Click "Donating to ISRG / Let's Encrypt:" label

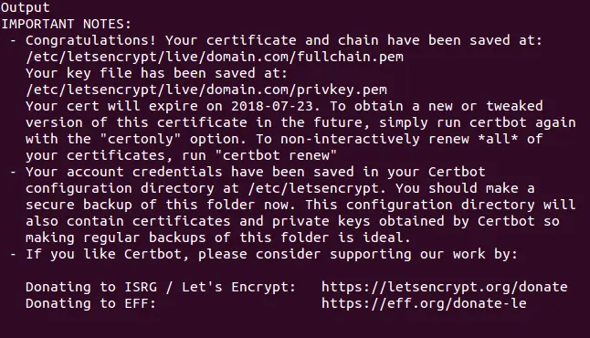[x=161, y=287]
